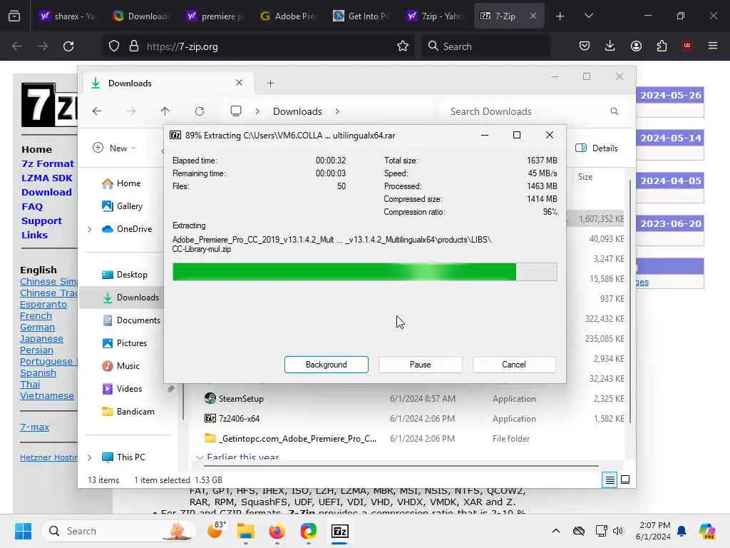This screenshot has height=548, width=730.
Task: Open the FAQ link on 7-zip.org
Action: 31,206
